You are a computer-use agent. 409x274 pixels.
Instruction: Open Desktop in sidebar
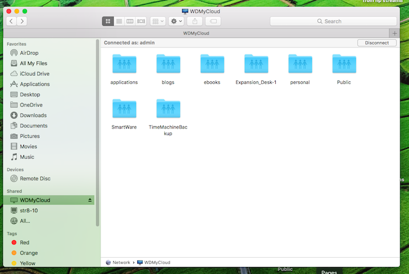pyautogui.click(x=50, y=95)
